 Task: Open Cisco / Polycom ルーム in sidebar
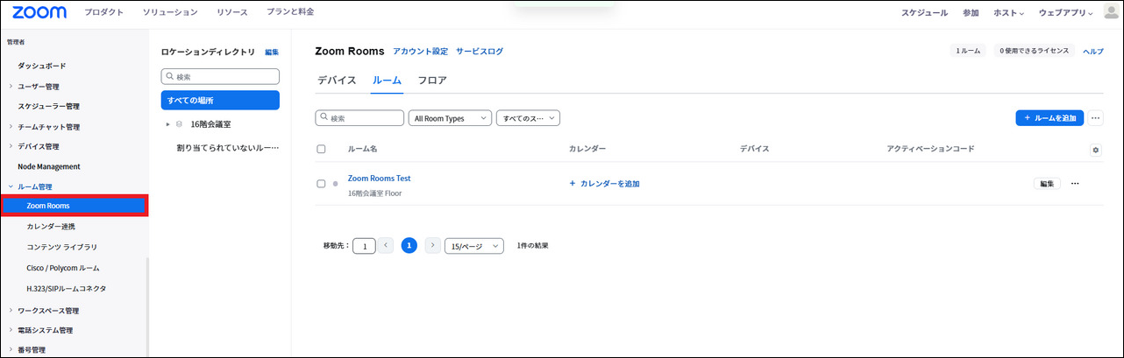63,268
